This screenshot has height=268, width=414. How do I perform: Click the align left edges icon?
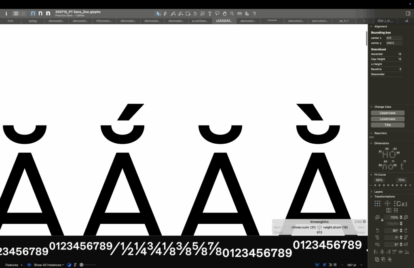(x=376, y=252)
